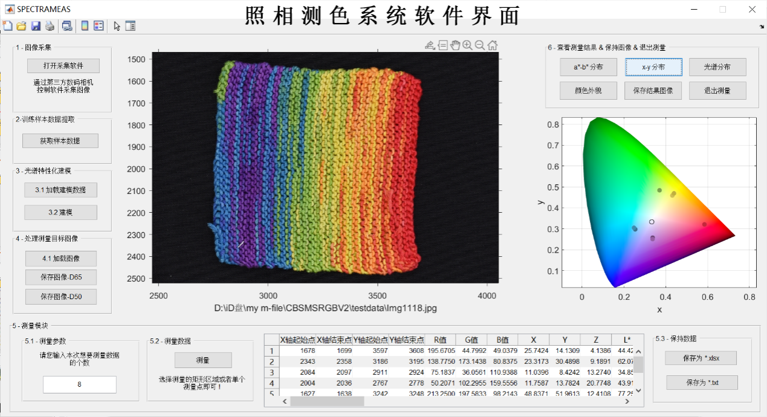The image size is (767, 417).
Task: Select the data tips icon above the image
Action: [443, 45]
